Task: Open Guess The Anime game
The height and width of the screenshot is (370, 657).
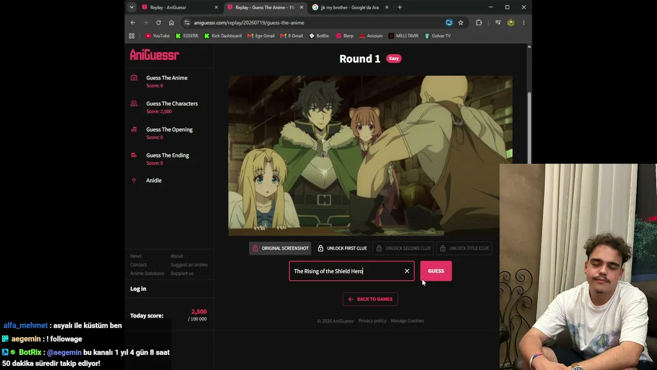Action: click(x=167, y=78)
